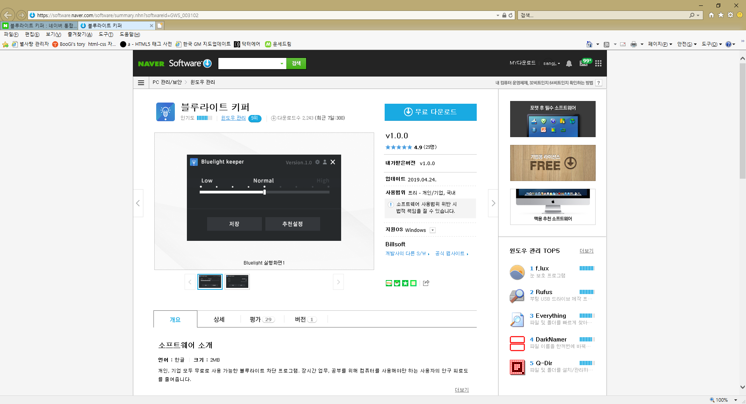Open the Naver services grid icon
The width and height of the screenshot is (746, 404).
598,63
